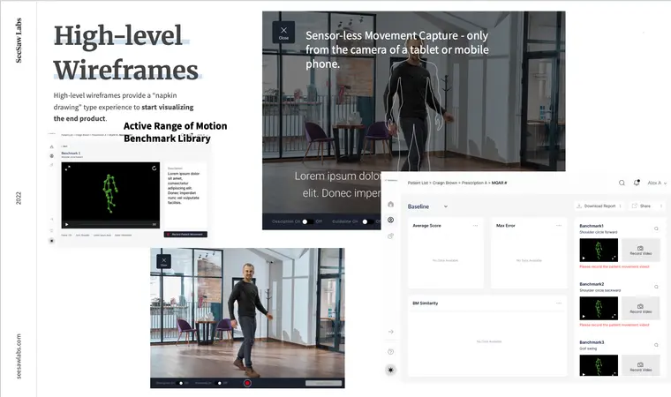Open the Max Error card menu
The width and height of the screenshot is (671, 397).
[x=558, y=226]
